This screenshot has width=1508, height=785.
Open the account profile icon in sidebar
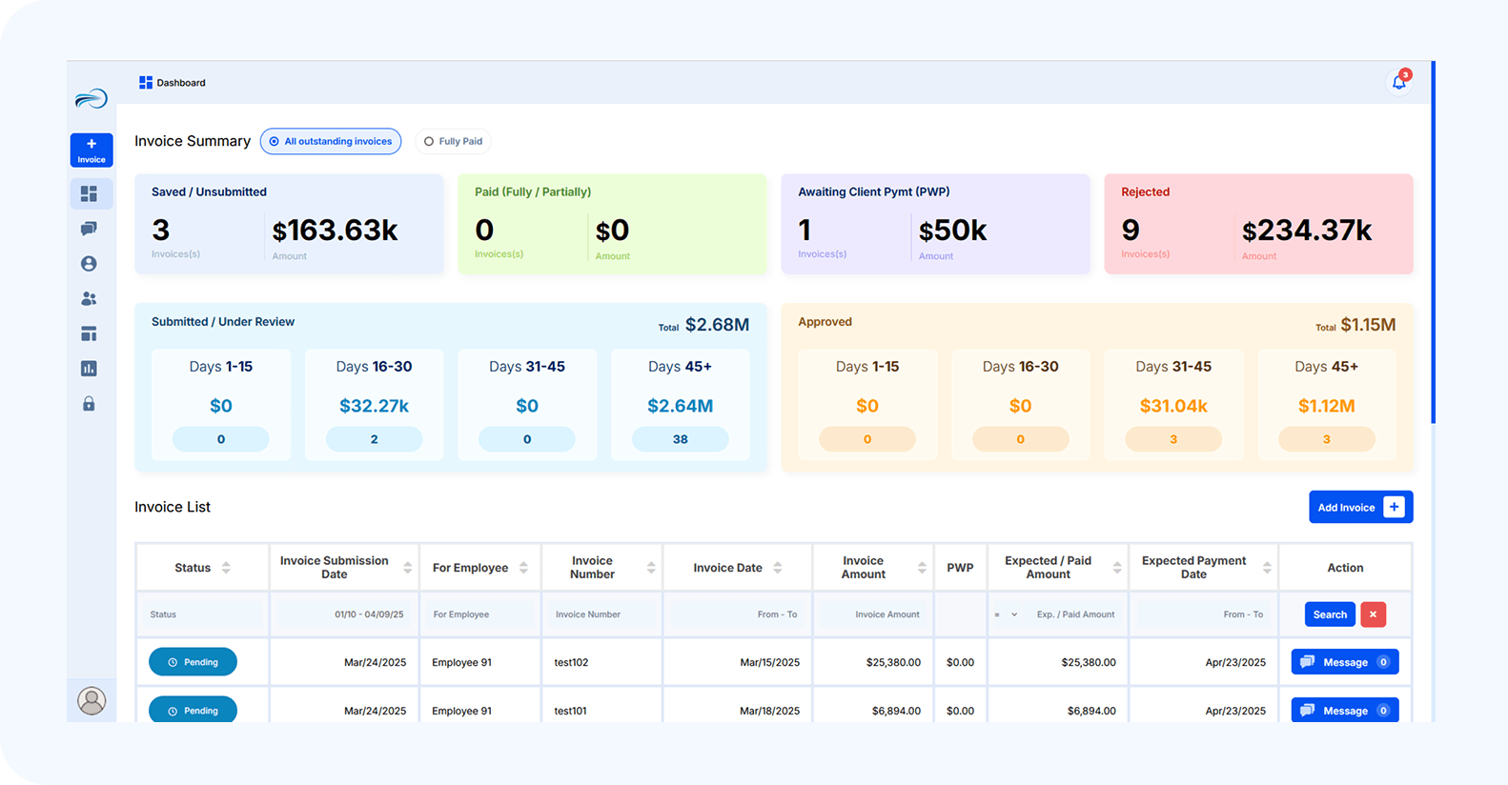pyautogui.click(x=89, y=264)
